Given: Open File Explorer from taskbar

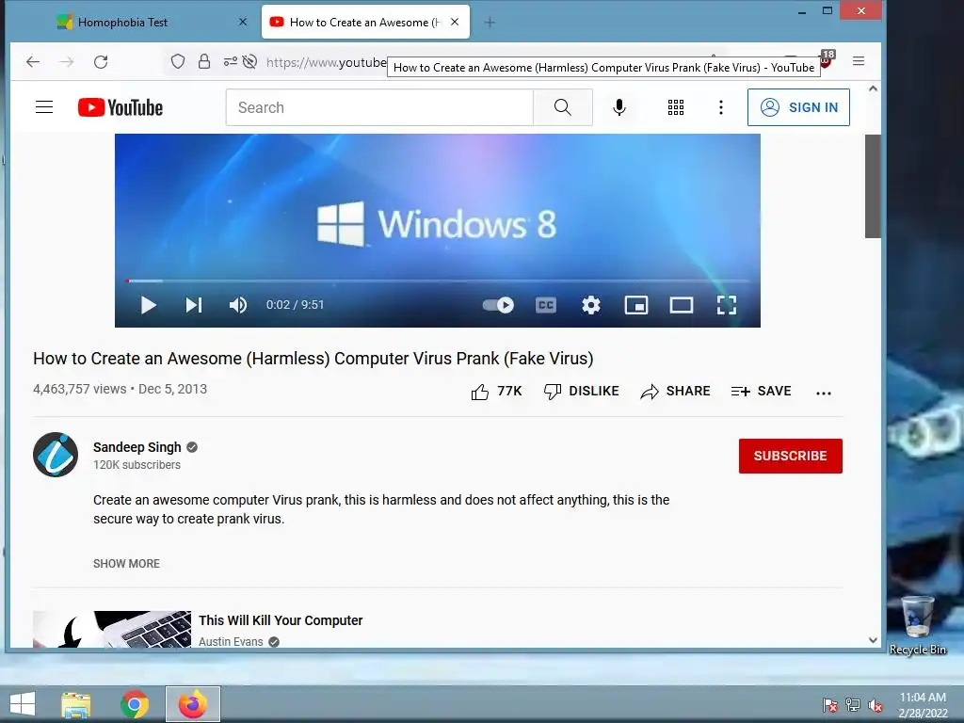Looking at the screenshot, I should click(x=75, y=704).
